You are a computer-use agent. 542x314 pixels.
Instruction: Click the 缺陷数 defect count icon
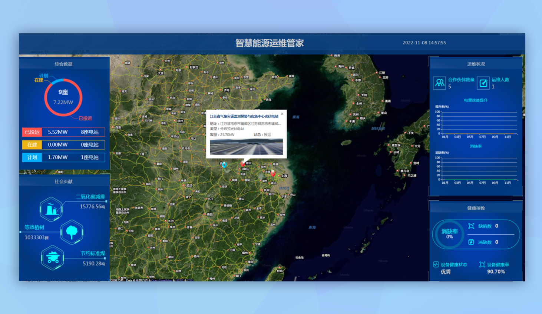(x=471, y=226)
